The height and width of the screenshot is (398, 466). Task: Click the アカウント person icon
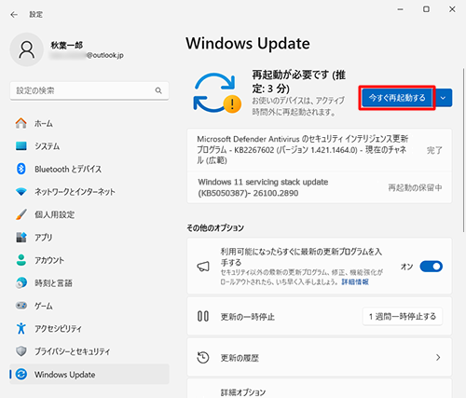coord(21,260)
